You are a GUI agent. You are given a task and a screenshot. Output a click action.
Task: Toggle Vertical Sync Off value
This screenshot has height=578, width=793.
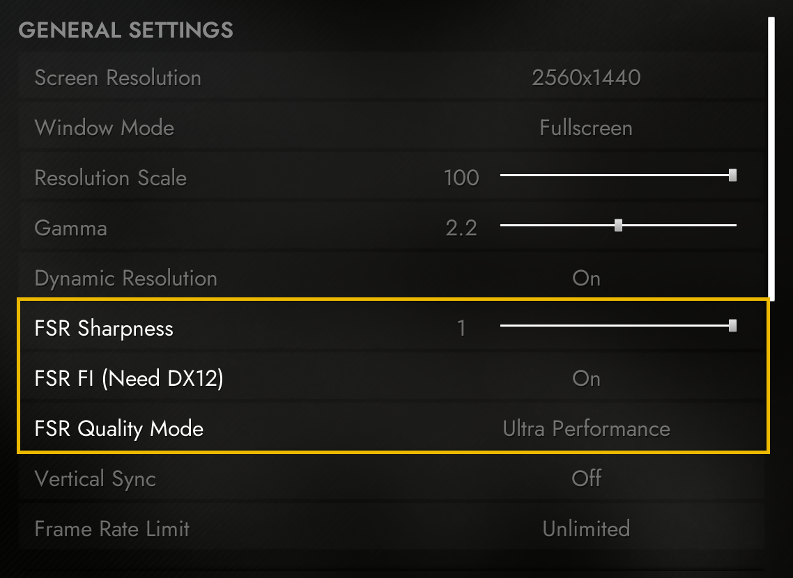click(x=586, y=479)
